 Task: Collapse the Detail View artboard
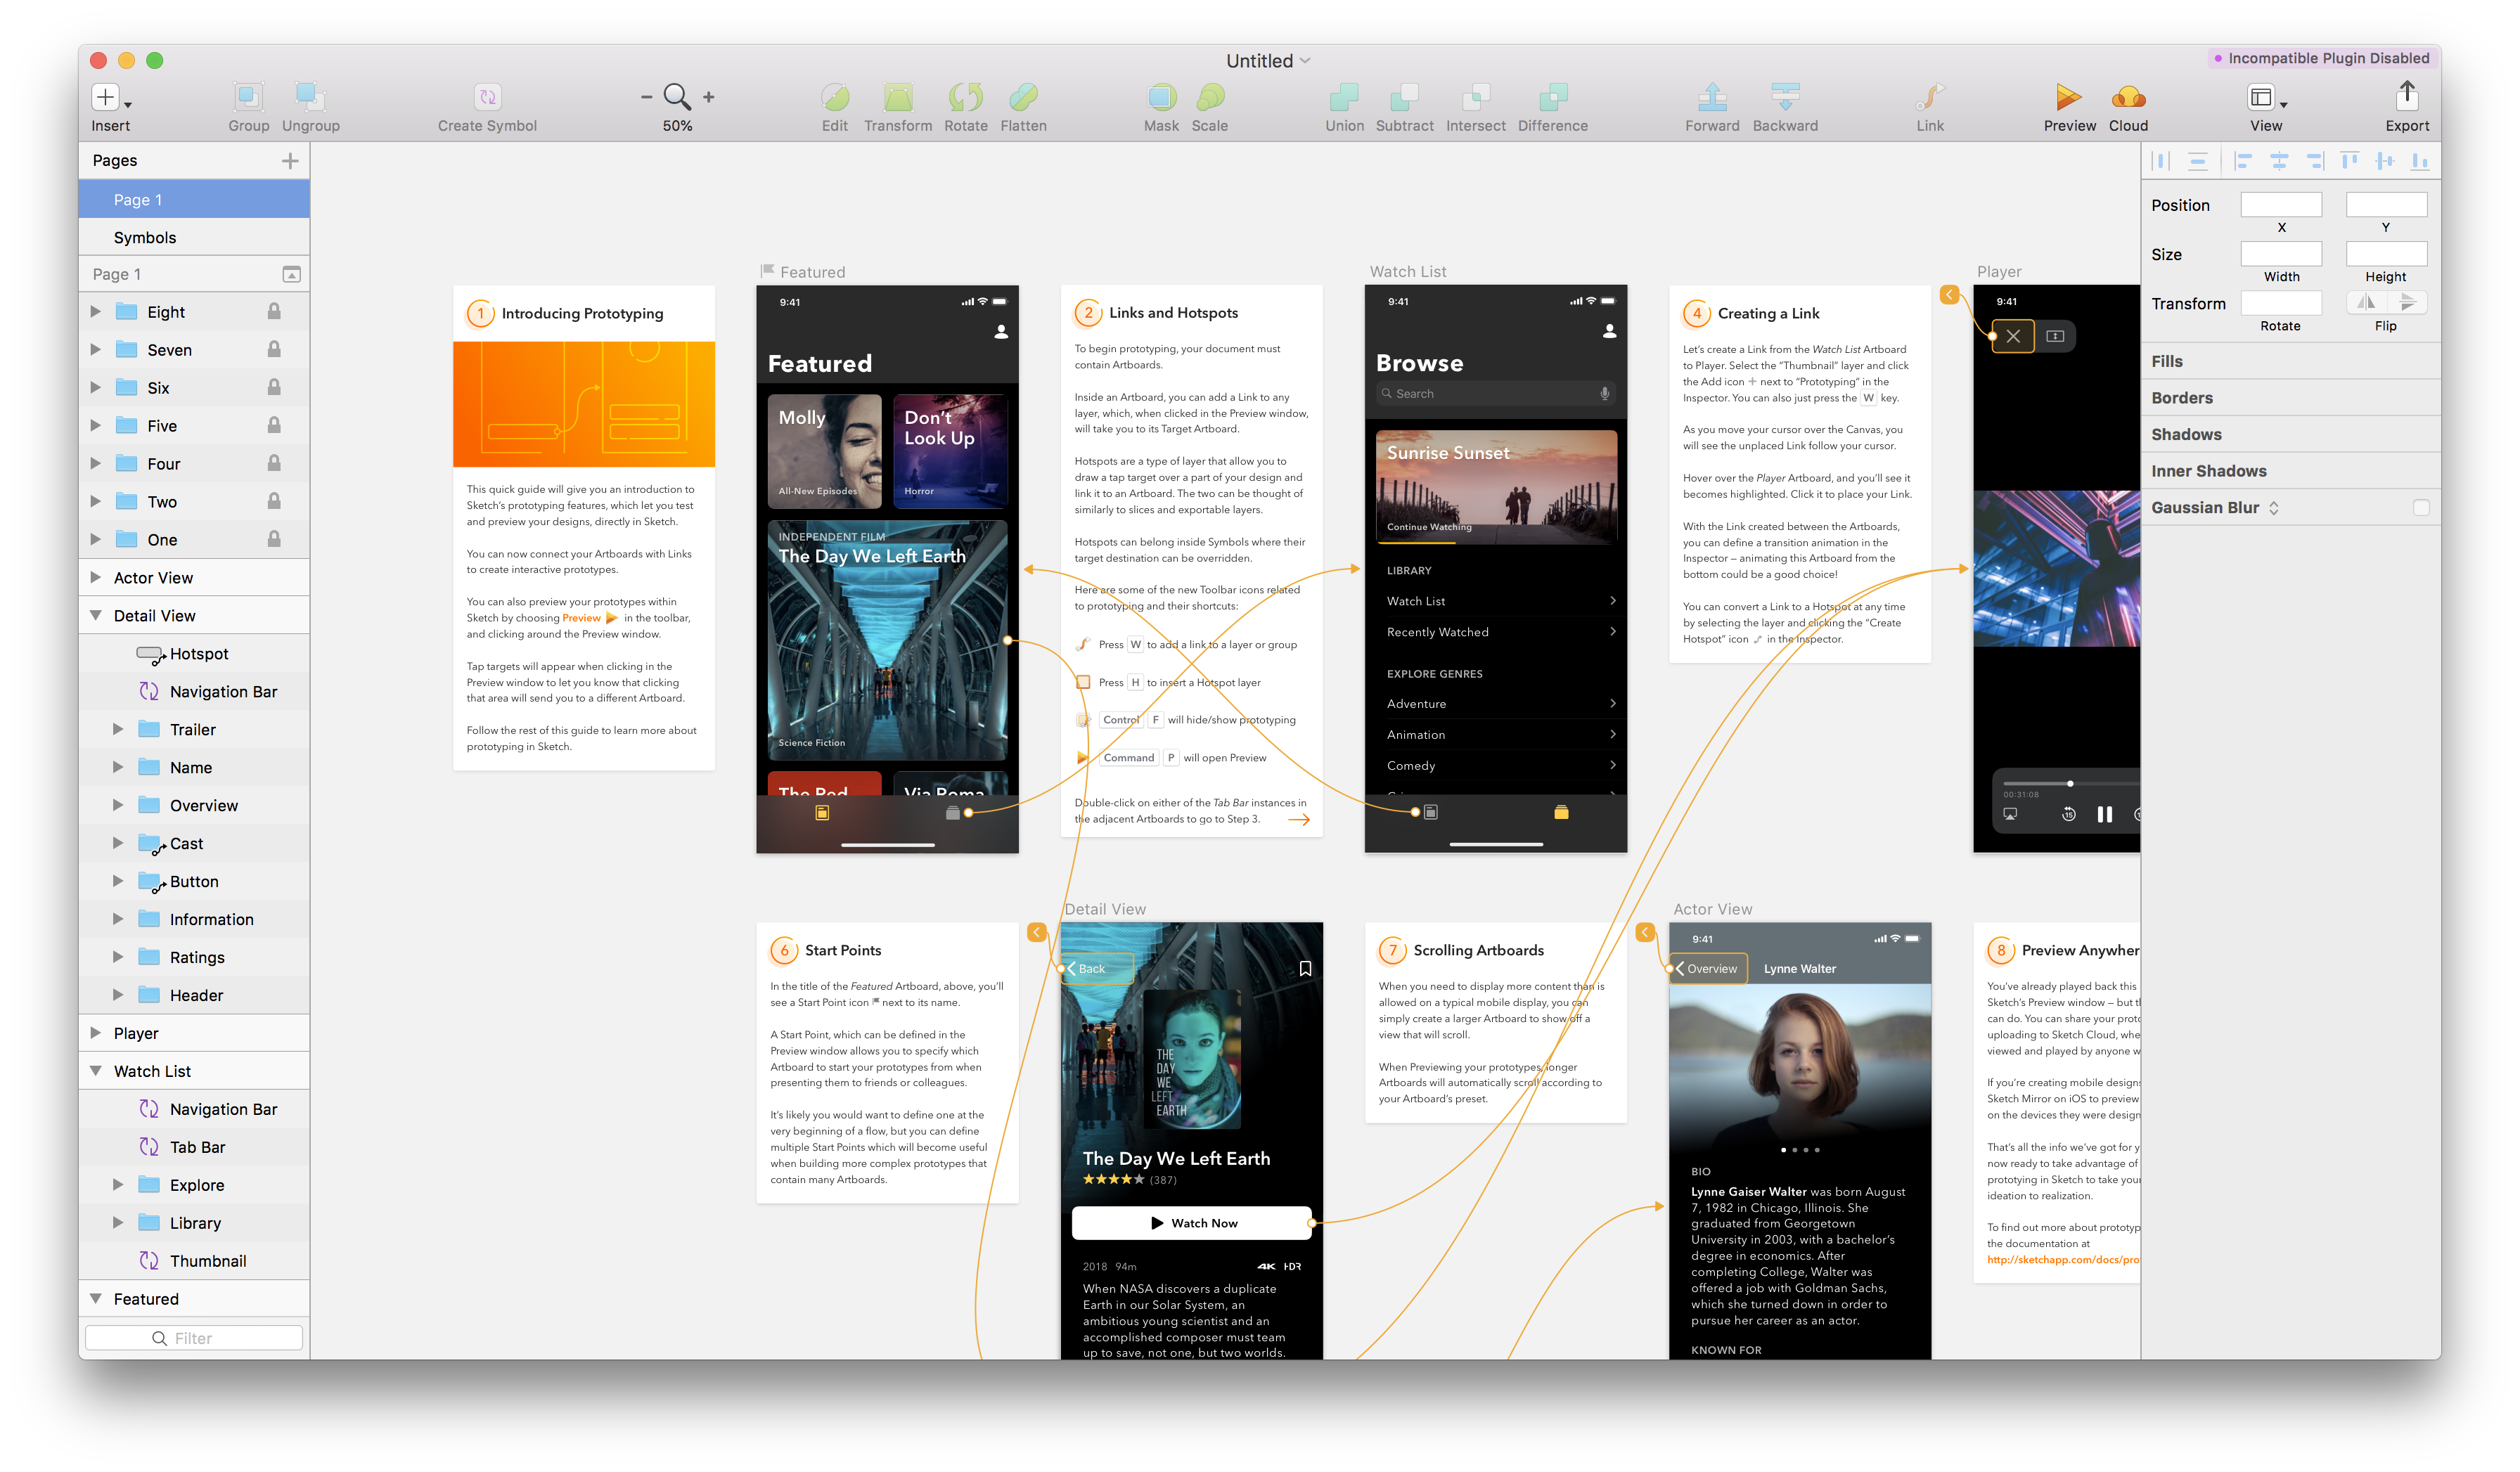pyautogui.click(x=96, y=616)
